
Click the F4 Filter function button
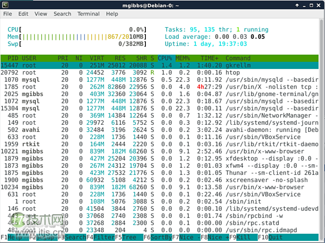coord(100,237)
